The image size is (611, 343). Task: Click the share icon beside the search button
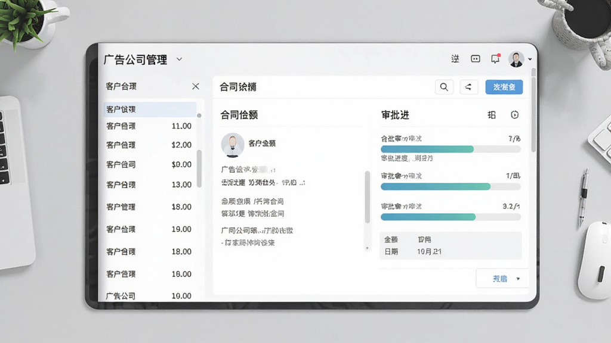point(468,87)
